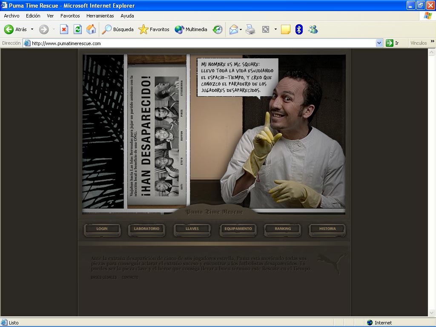Image resolution: width=436 pixels, height=327 pixels.
Task: Click the Mc Square speech bubble
Action: point(238,77)
